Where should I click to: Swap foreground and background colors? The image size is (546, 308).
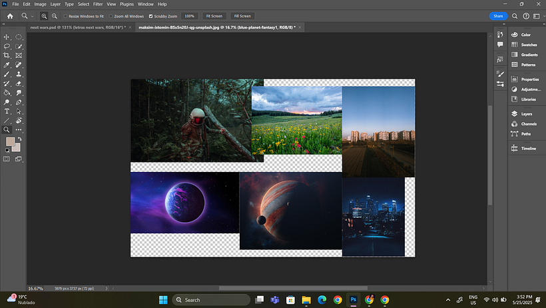pyautogui.click(x=19, y=139)
